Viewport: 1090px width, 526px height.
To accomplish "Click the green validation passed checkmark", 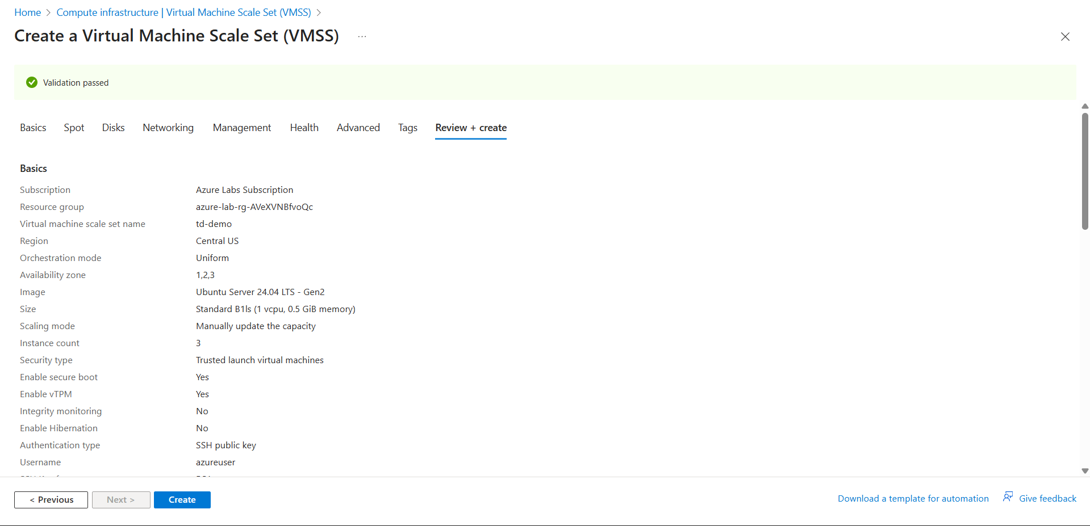I will coord(32,83).
